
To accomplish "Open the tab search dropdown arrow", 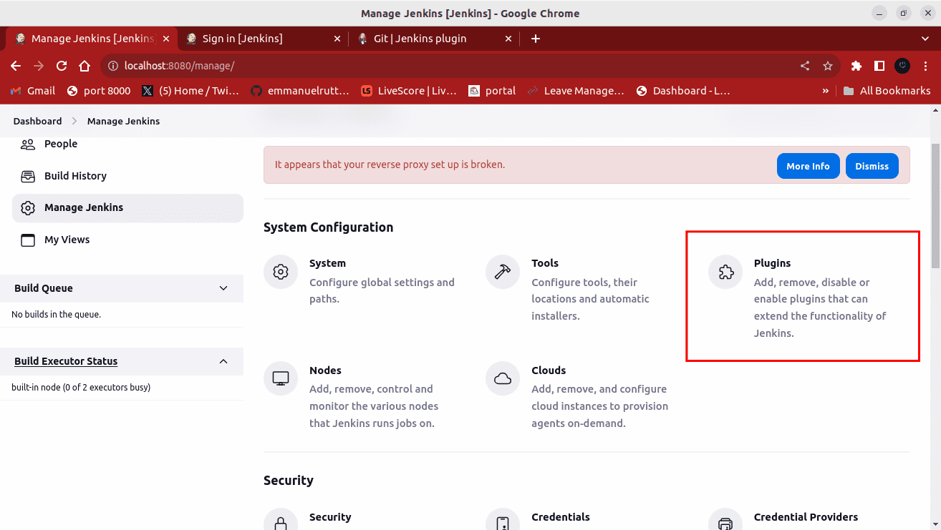I will [x=925, y=39].
